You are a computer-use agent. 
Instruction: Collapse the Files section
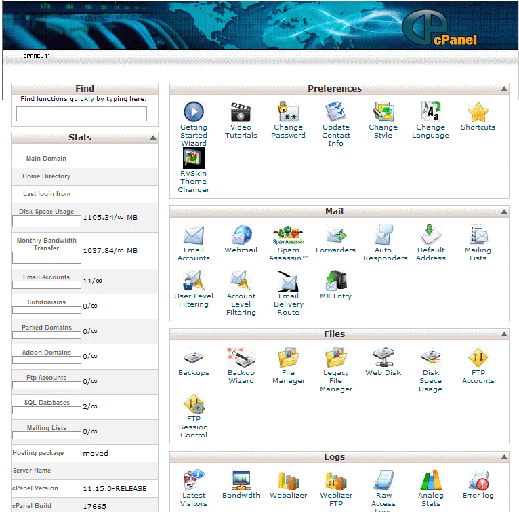[x=504, y=334]
